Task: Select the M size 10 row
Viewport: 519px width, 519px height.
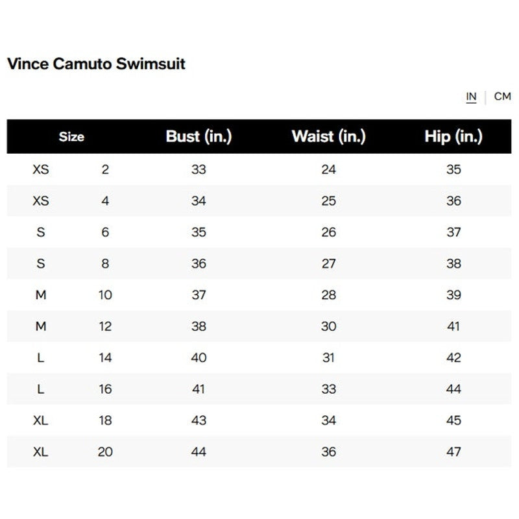Action: coord(40,295)
